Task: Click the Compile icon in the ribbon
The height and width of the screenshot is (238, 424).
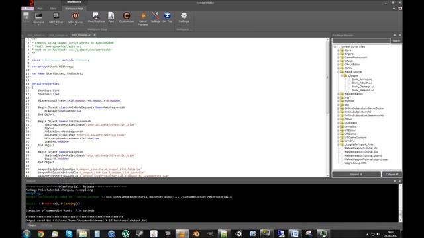Action: point(38,16)
